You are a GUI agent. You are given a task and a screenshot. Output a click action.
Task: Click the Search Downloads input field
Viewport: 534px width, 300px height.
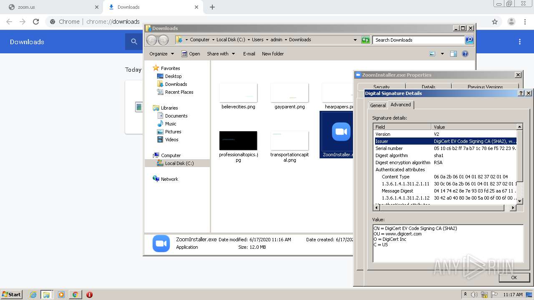(418, 40)
